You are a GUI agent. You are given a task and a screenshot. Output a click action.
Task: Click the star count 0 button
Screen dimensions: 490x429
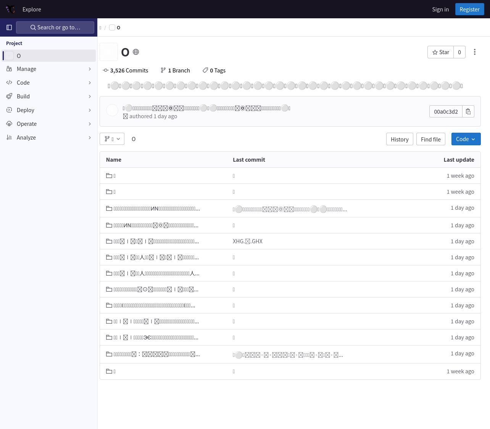pos(459,52)
